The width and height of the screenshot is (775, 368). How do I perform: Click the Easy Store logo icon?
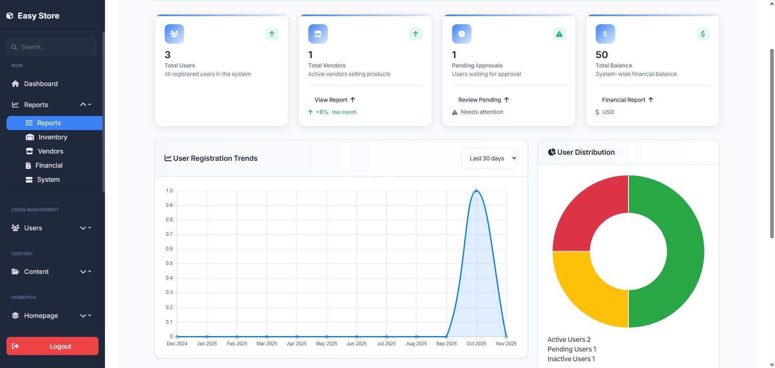(10, 16)
